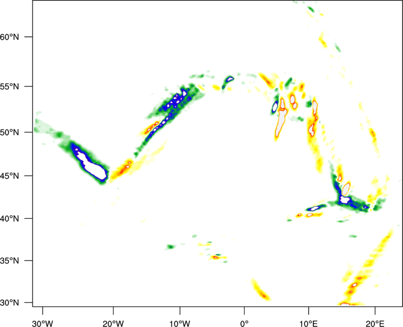Image resolution: width=403 pixels, height=327 pixels.
Task: Click the 40°N latitude label
Action: (10, 219)
